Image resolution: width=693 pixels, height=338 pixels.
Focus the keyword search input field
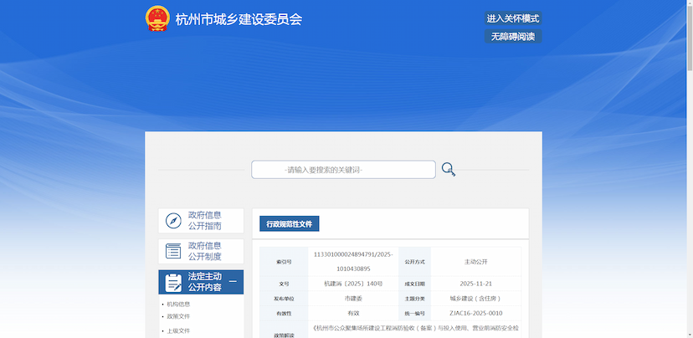pyautogui.click(x=343, y=170)
